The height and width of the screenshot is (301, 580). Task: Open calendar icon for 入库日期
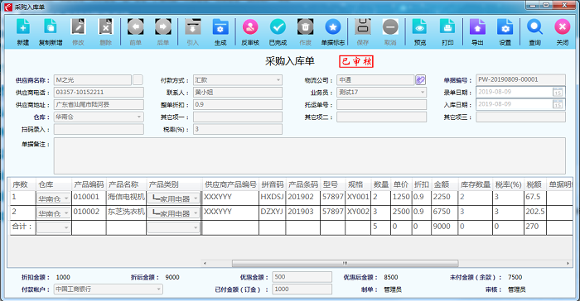coord(558,104)
